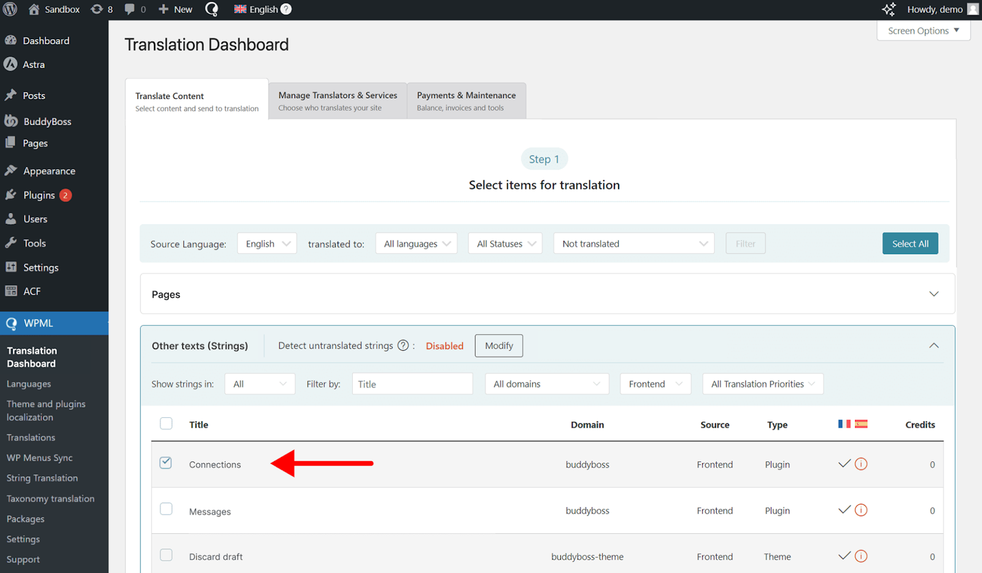Click the help icon beside Detect untranslated strings

tap(403, 345)
